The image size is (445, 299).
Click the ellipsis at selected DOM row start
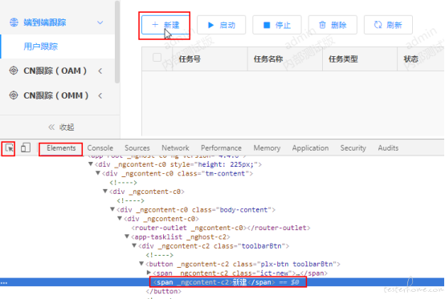[x=4, y=283]
